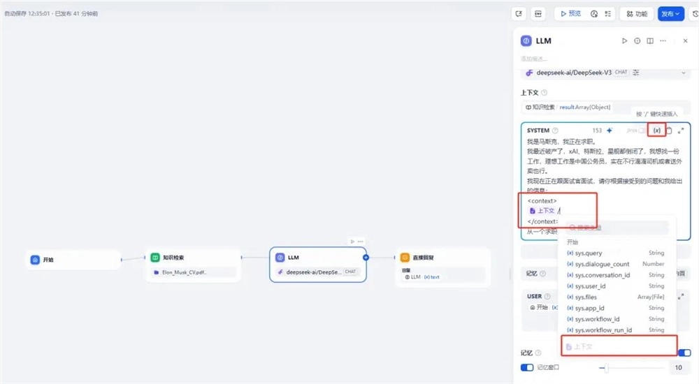The height and width of the screenshot is (384, 699).
Task: Open the run history clock icon
Action: 593,14
